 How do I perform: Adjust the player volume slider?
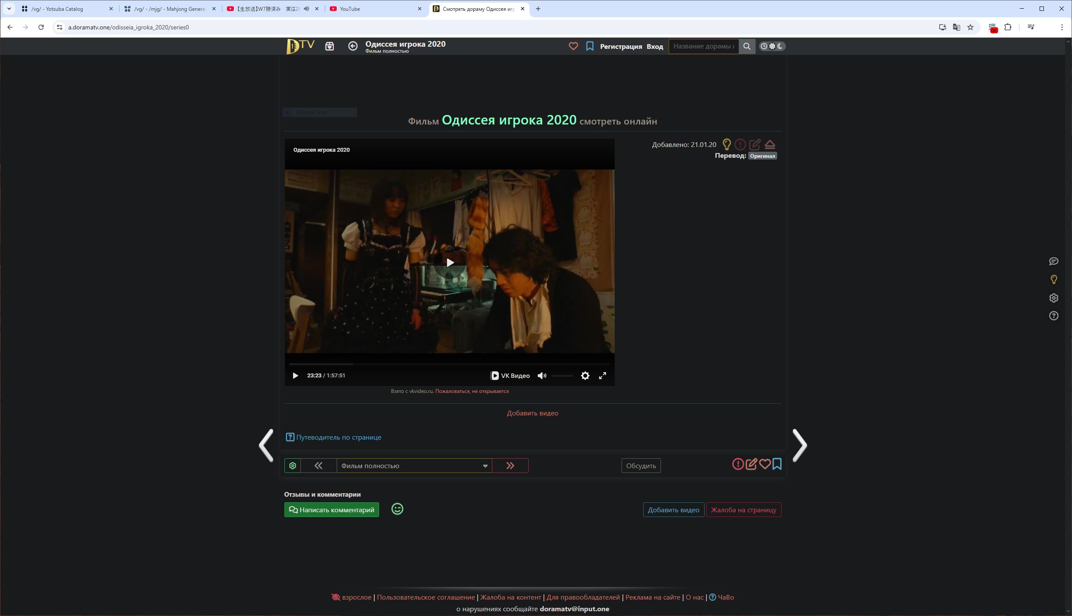coord(562,376)
